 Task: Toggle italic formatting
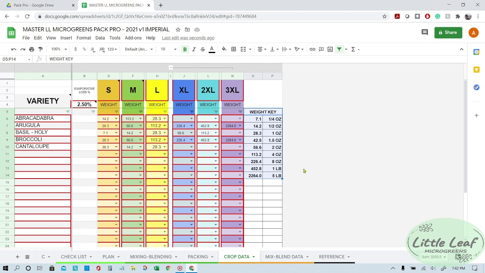click(194, 49)
